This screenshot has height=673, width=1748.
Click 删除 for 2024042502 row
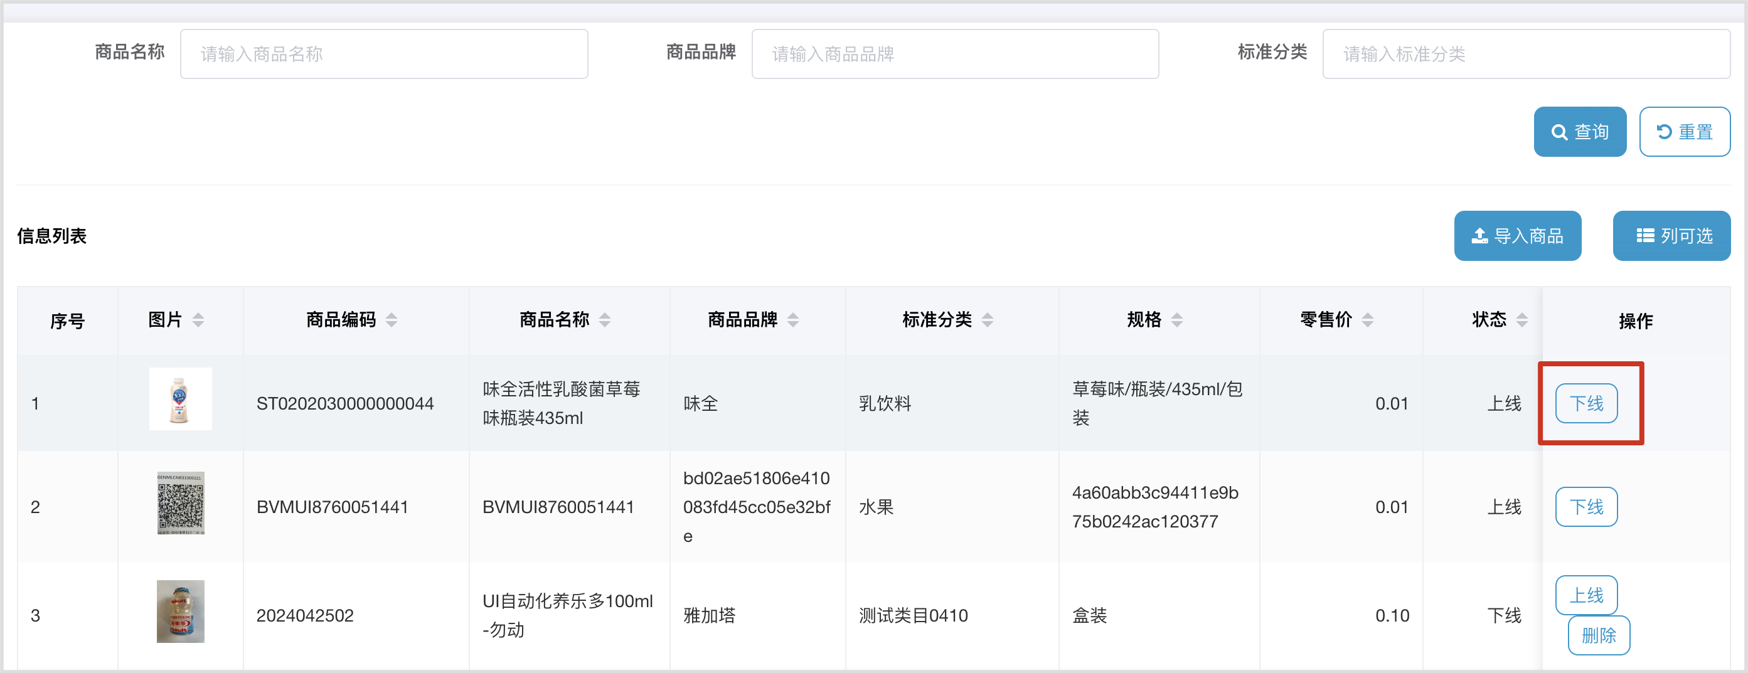1599,635
